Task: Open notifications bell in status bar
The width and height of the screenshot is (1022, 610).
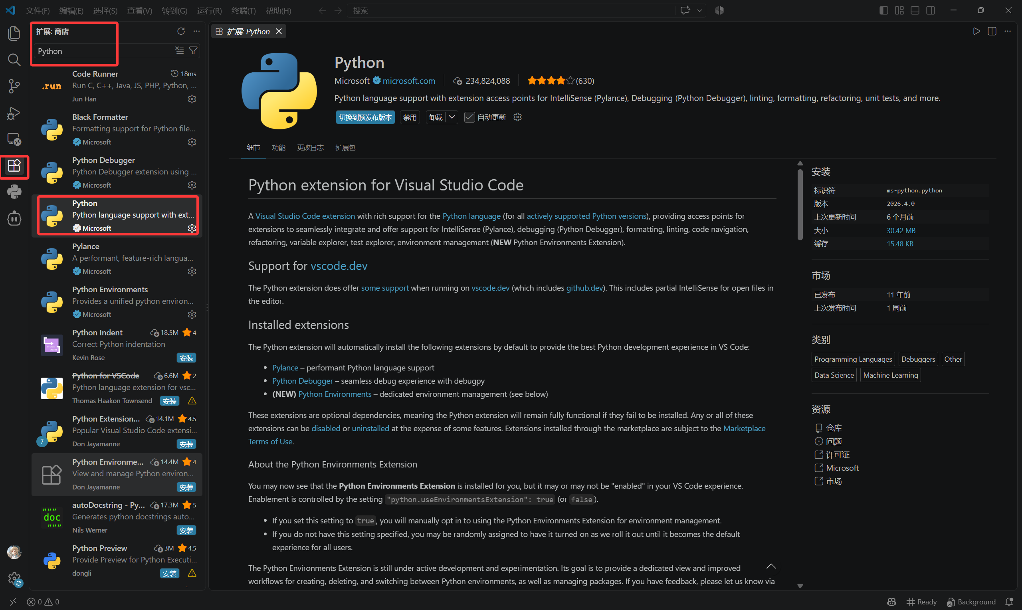Action: [x=1009, y=602]
